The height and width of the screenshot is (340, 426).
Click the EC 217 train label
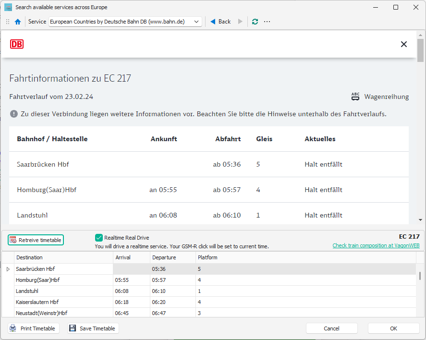409,237
